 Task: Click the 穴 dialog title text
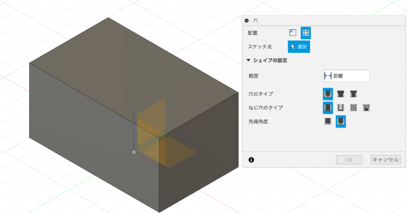click(x=255, y=20)
